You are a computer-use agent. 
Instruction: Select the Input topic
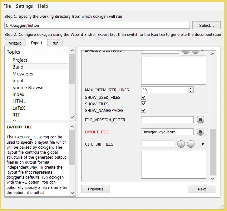(18, 80)
